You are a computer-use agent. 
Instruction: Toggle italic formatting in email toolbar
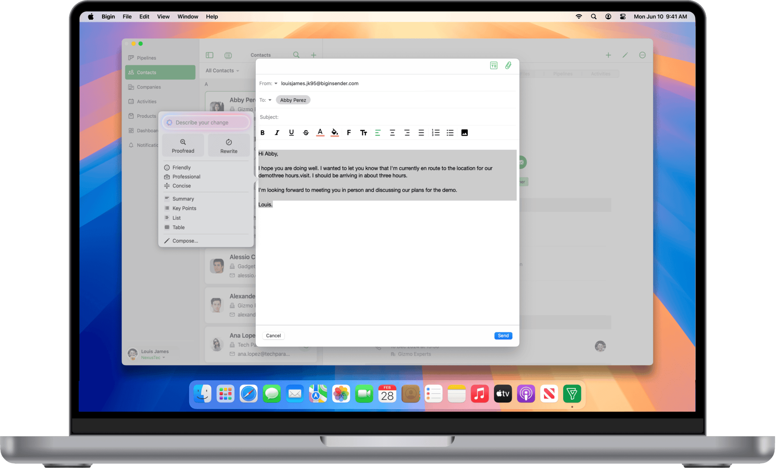click(x=277, y=133)
